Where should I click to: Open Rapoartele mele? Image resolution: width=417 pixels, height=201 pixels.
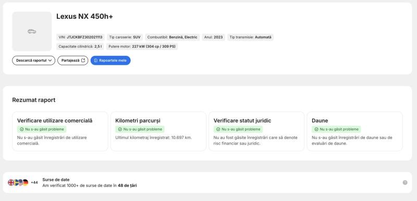[111, 61]
